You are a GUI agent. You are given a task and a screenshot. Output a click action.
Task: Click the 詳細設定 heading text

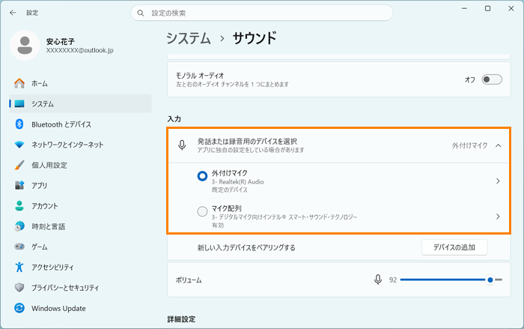pyautogui.click(x=181, y=319)
